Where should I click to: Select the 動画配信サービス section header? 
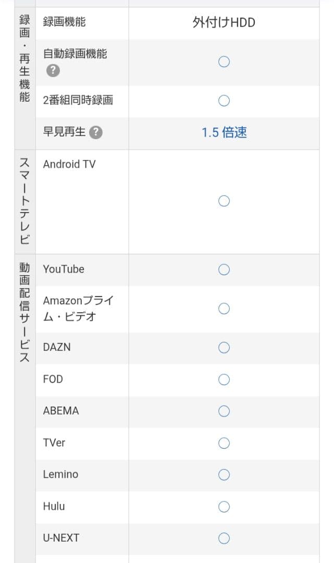coord(24,309)
